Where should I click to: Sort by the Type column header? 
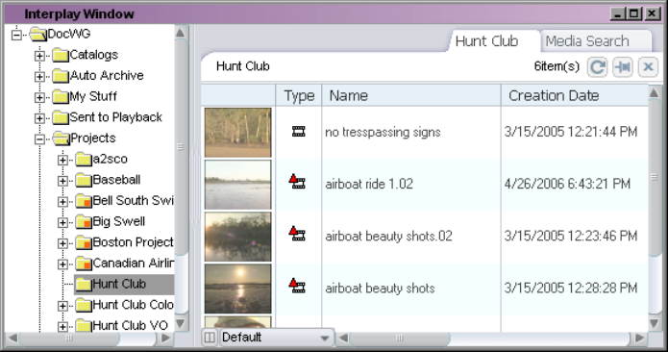[x=299, y=95]
